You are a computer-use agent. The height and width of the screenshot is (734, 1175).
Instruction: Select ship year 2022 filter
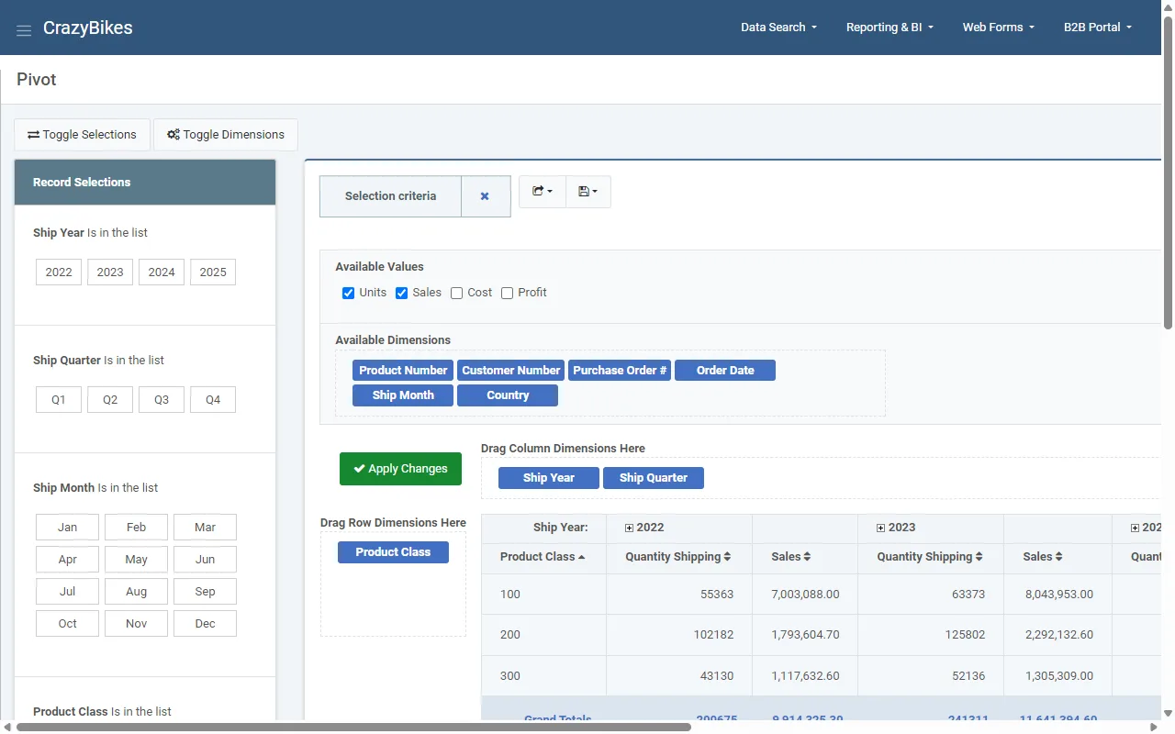click(x=59, y=272)
